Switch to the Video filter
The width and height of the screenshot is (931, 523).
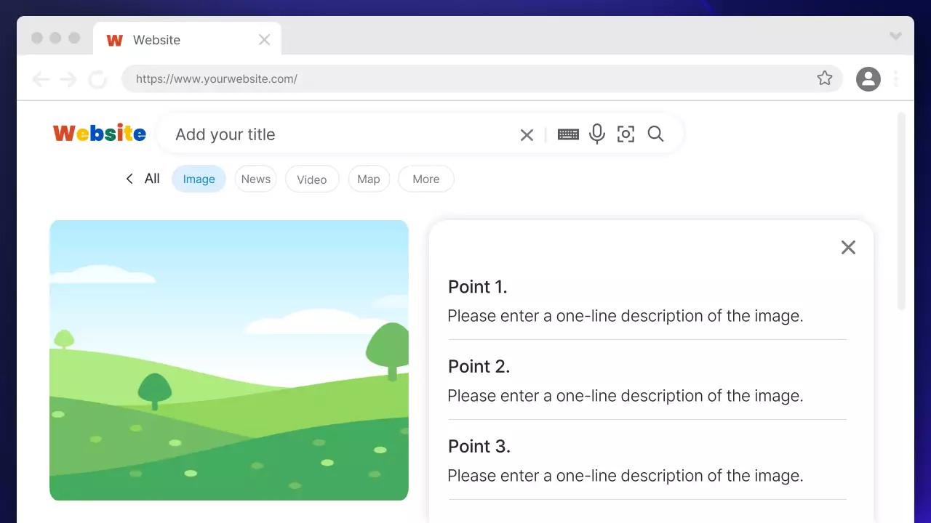point(311,179)
